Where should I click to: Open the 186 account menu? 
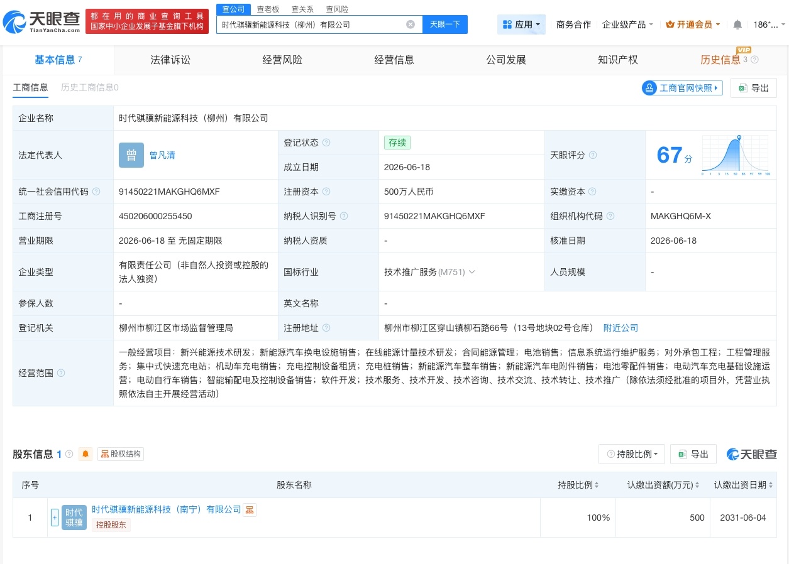[x=770, y=24]
